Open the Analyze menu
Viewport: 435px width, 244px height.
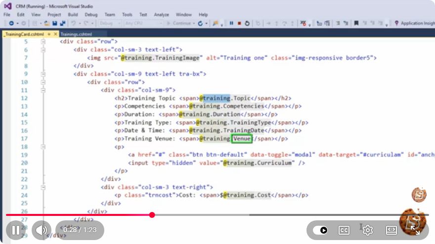[162, 15]
